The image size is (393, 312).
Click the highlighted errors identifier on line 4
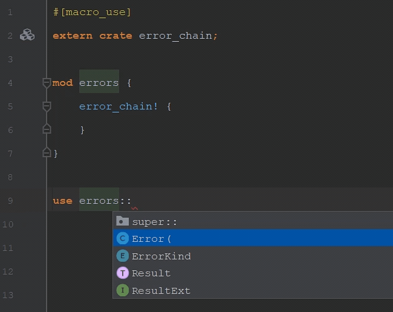99,83
